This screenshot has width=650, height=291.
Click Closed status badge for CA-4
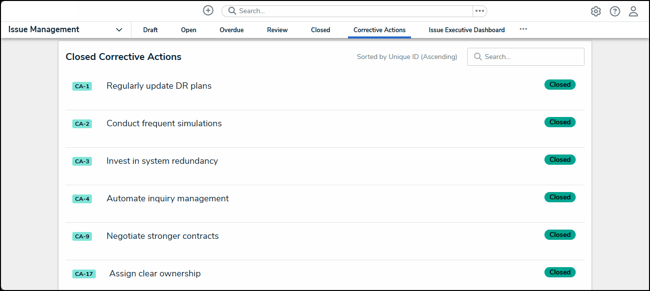(560, 197)
